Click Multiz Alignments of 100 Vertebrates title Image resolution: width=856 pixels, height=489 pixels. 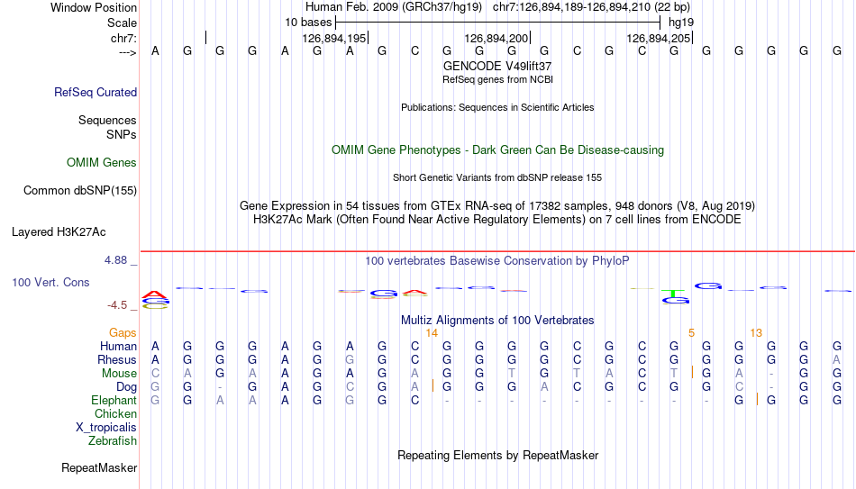point(497,321)
